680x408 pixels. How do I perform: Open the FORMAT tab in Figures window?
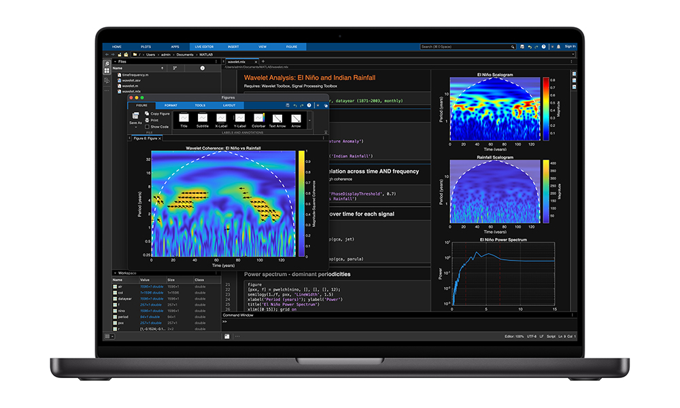click(171, 105)
